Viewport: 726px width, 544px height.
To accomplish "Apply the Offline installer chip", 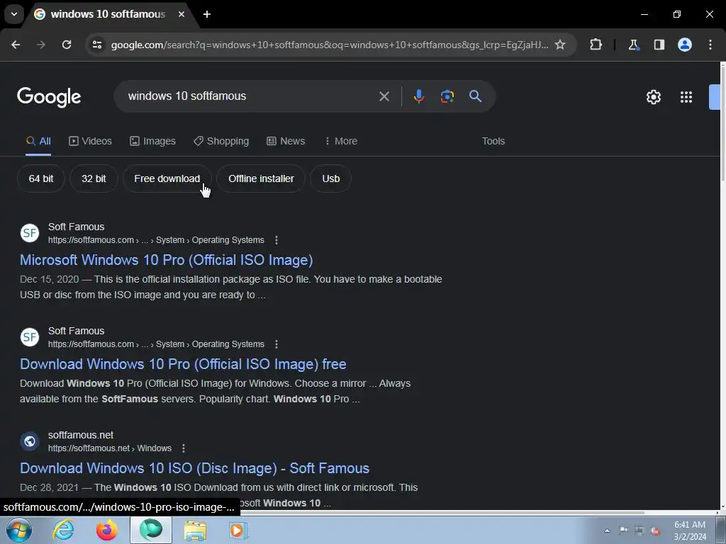I will pos(261,178).
